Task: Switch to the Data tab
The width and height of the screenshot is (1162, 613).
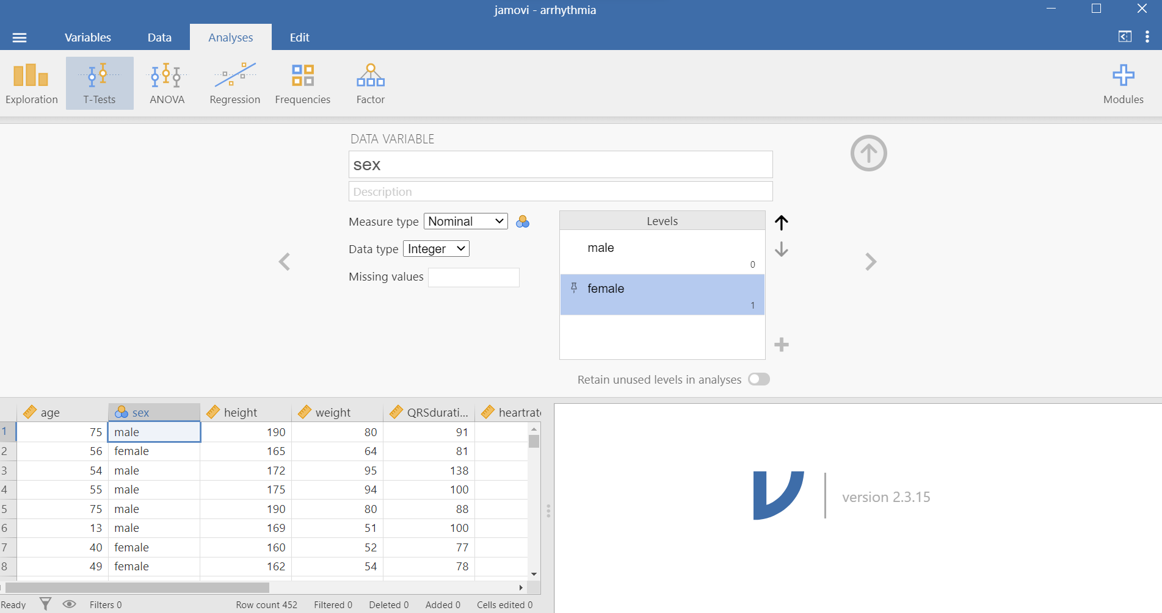Action: pos(159,37)
